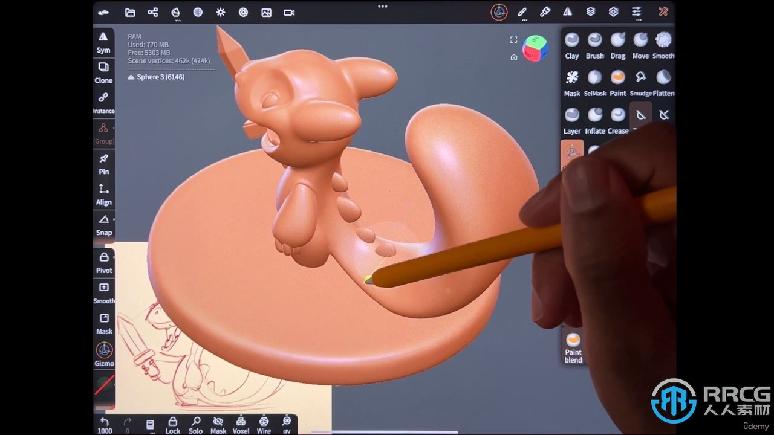Tap the Mask shortcut in left sidebar
Image resolution: width=774 pixels, height=435 pixels.
pos(104,324)
